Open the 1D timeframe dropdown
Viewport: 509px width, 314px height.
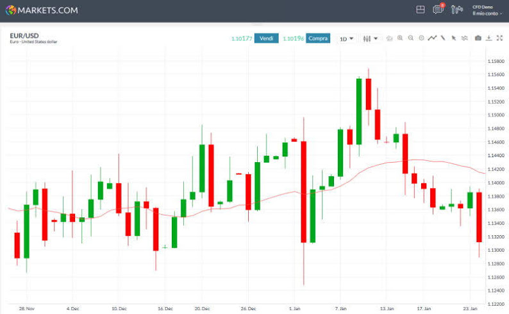[x=346, y=38]
